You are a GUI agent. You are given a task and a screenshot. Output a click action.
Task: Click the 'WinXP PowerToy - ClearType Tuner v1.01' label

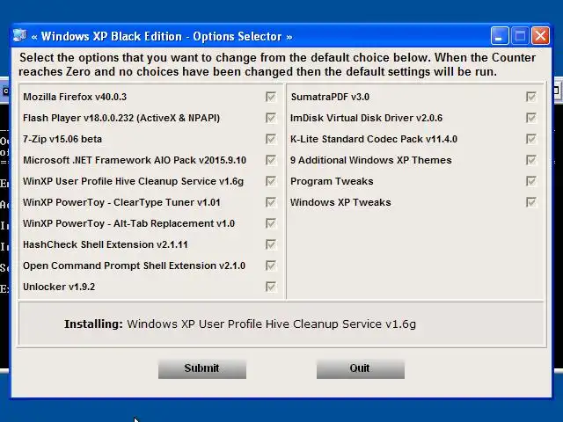[121, 203]
